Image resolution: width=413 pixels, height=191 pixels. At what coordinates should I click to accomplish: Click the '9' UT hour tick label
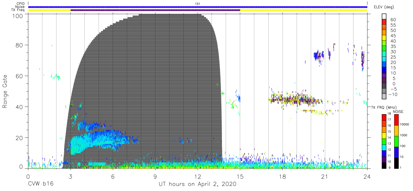pyautogui.click(x=155, y=177)
